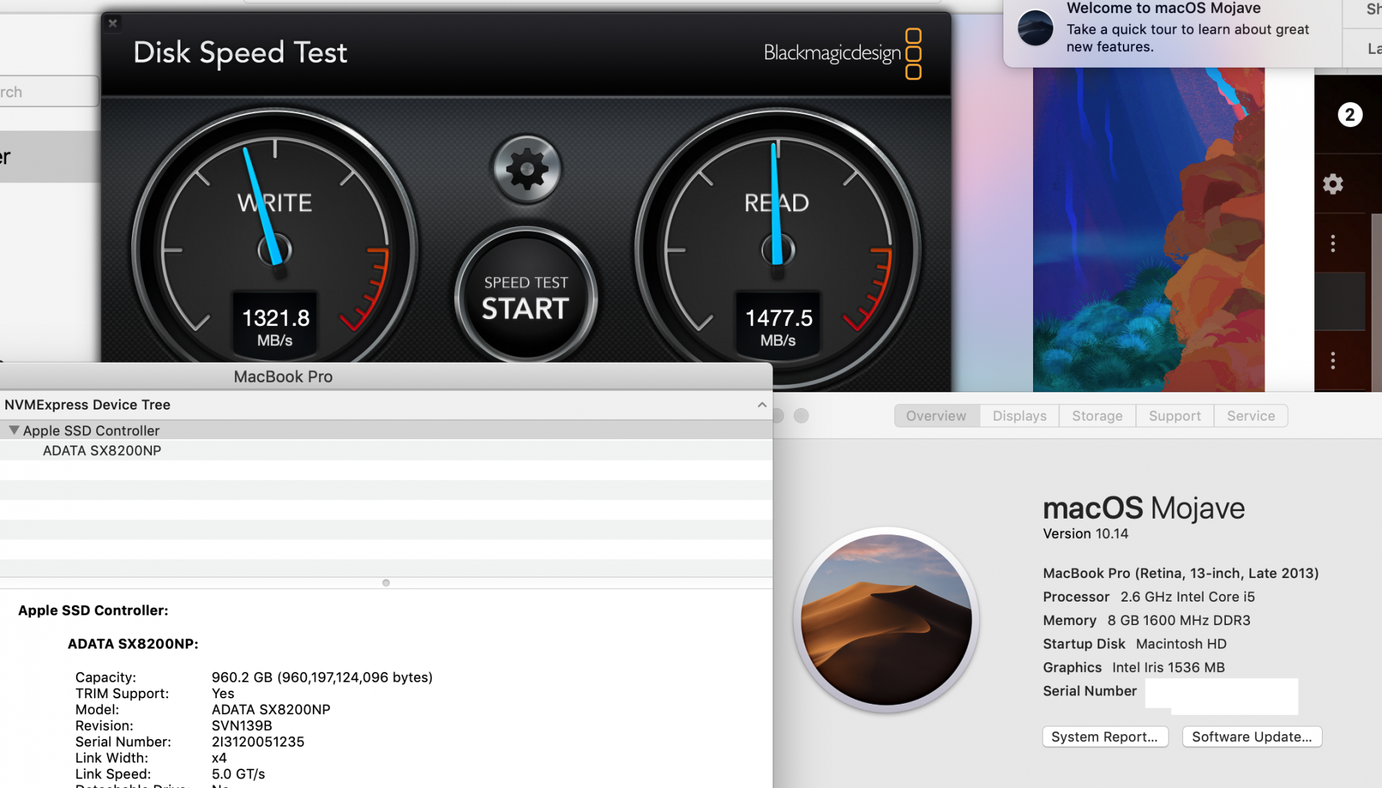
Task: Switch to the Displays tab
Action: click(x=1019, y=416)
